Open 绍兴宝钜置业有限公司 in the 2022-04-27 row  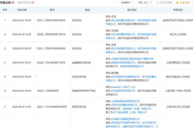coord(123,20)
